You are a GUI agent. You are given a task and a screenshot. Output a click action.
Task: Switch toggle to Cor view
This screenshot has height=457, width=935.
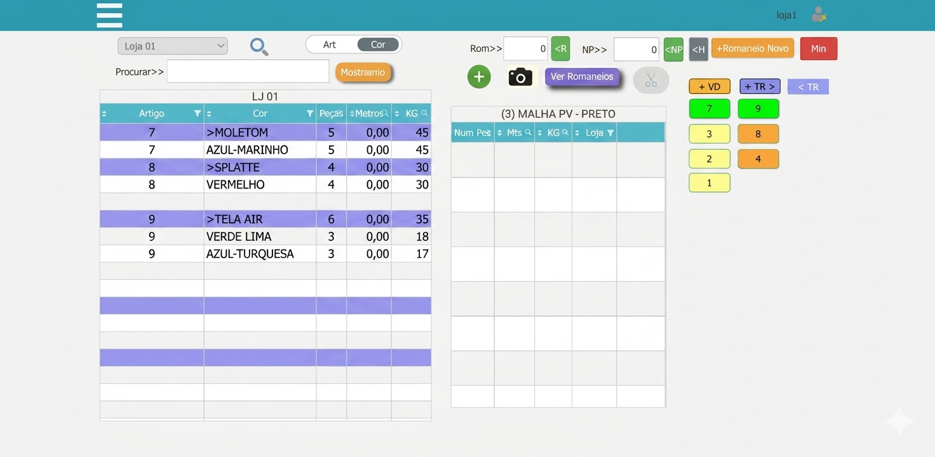click(378, 44)
